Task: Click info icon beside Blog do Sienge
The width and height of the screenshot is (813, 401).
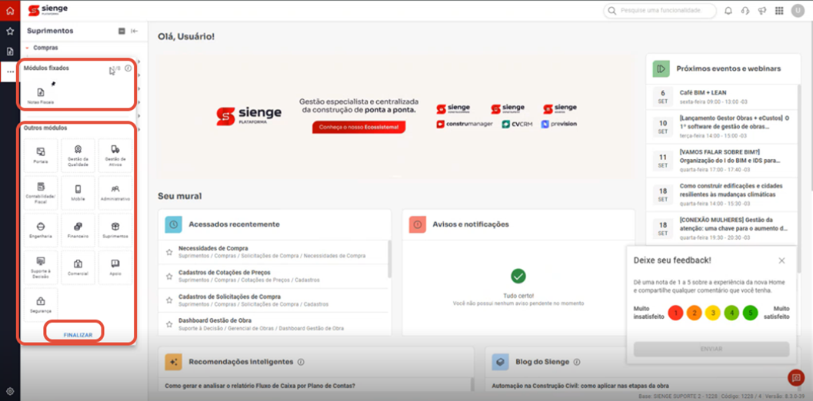Action: 577,362
